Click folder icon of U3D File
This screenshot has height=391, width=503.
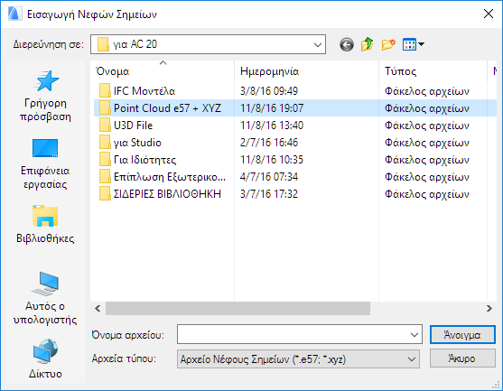[x=105, y=126]
